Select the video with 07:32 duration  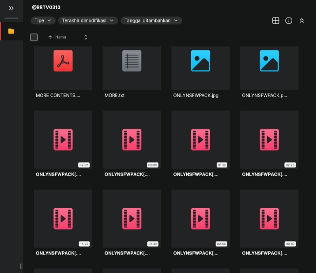coord(132,218)
